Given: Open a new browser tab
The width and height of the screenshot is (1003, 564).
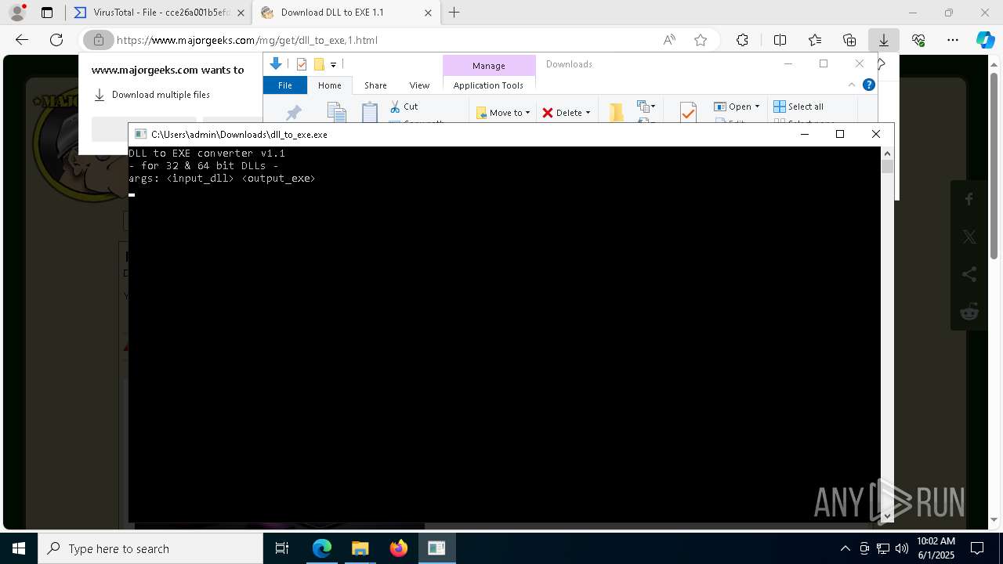Looking at the screenshot, I should pyautogui.click(x=454, y=13).
